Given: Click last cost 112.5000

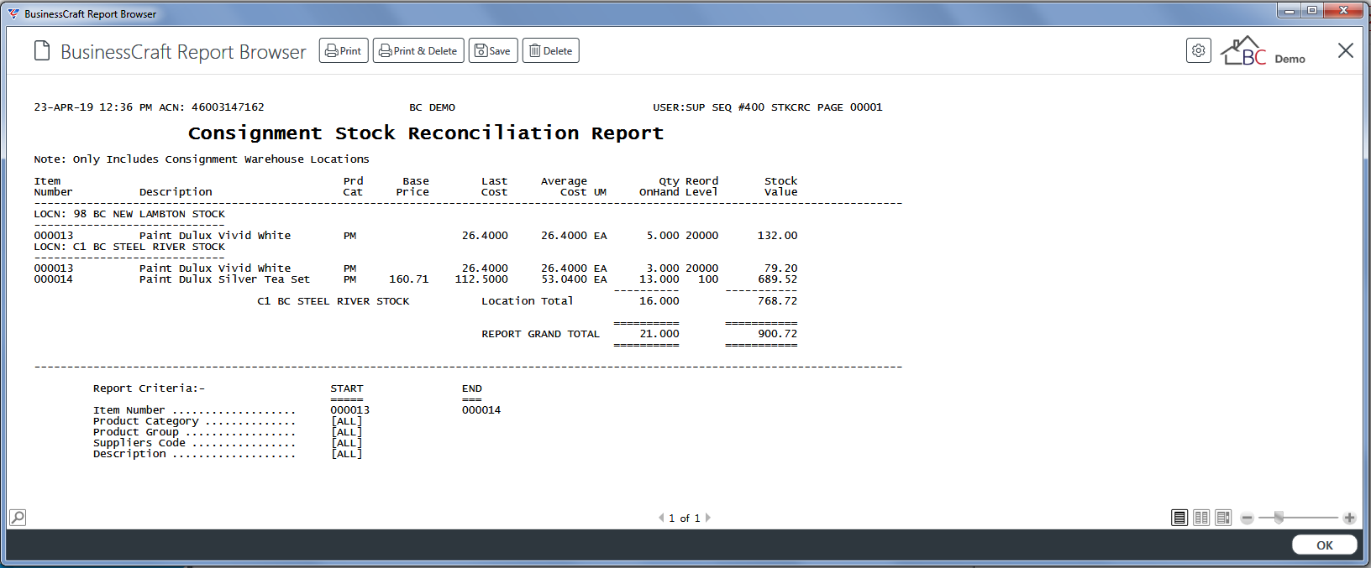Looking at the screenshot, I should click(x=481, y=279).
